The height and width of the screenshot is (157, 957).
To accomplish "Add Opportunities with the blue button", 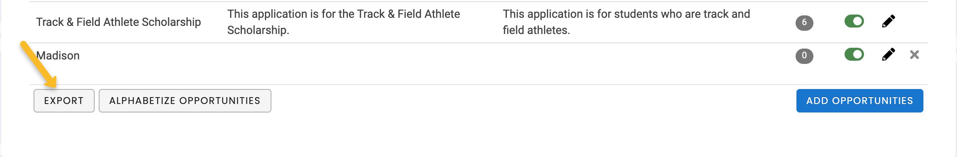I will (860, 101).
